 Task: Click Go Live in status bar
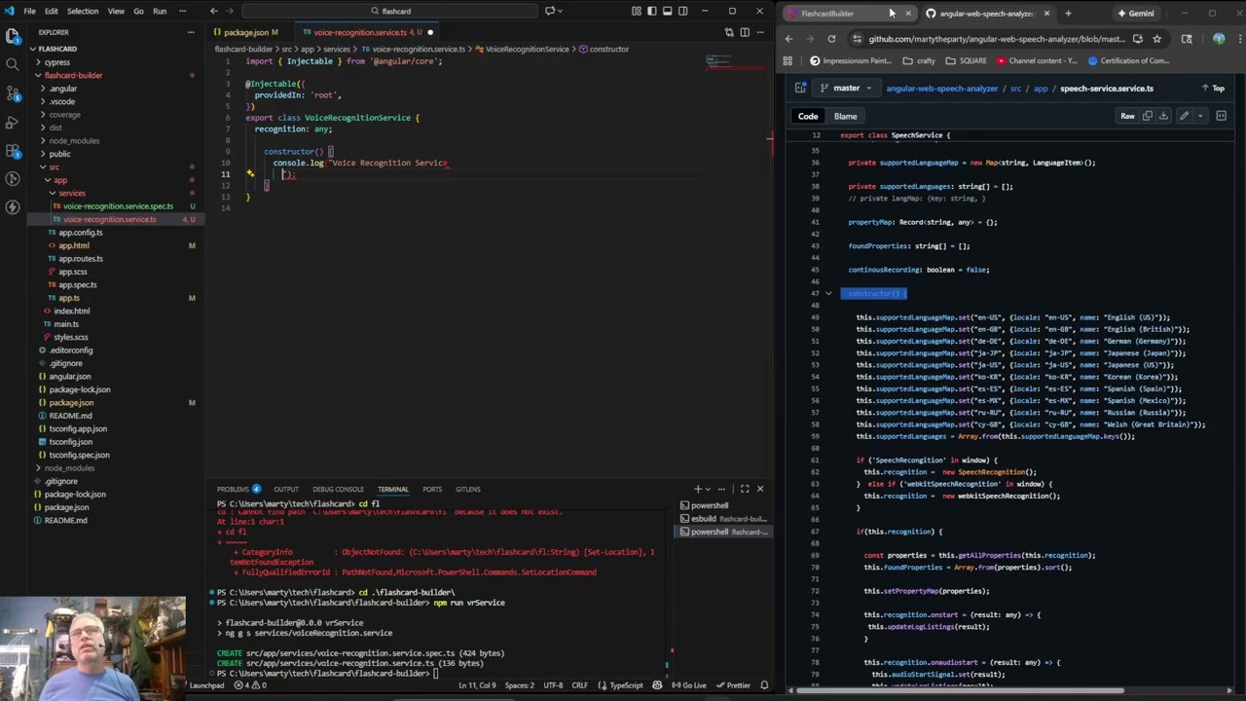click(690, 685)
